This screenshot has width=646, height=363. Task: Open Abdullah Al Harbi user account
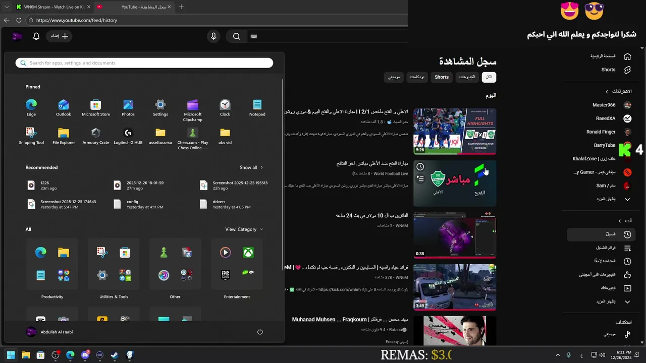coord(49,332)
